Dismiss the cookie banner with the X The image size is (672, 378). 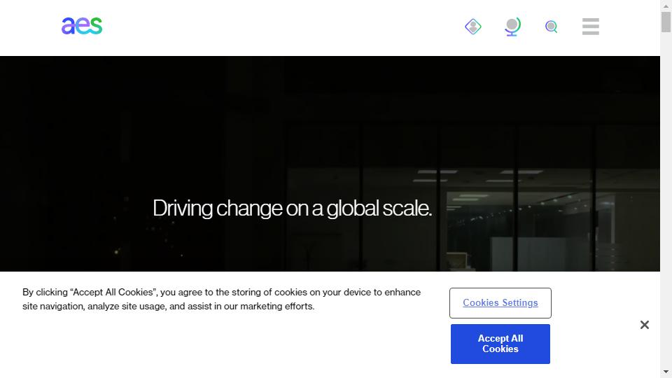point(644,325)
